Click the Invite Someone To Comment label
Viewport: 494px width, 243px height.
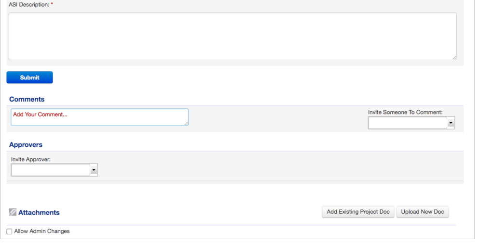pyautogui.click(x=405, y=112)
